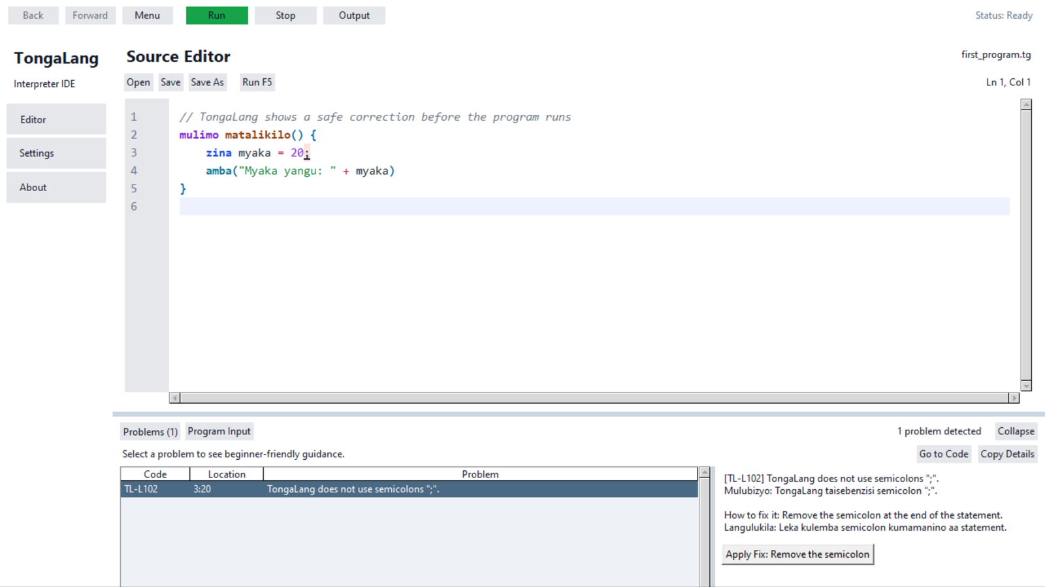Click the 3:20 location cell
This screenshot has width=1045, height=587.
coord(202,489)
